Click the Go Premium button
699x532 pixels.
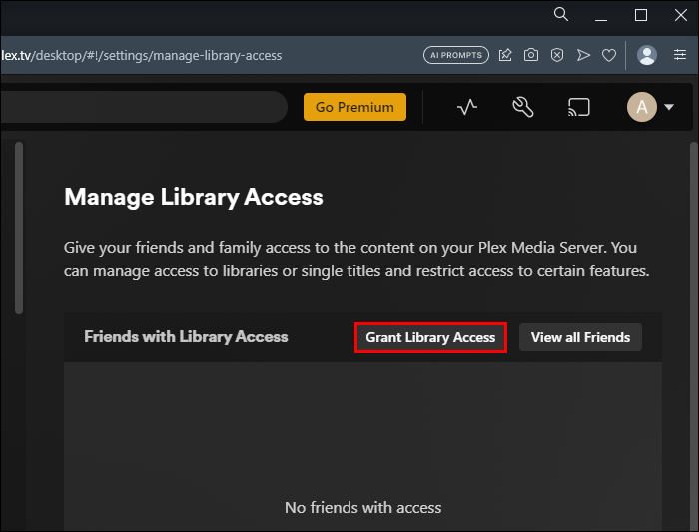(x=354, y=107)
